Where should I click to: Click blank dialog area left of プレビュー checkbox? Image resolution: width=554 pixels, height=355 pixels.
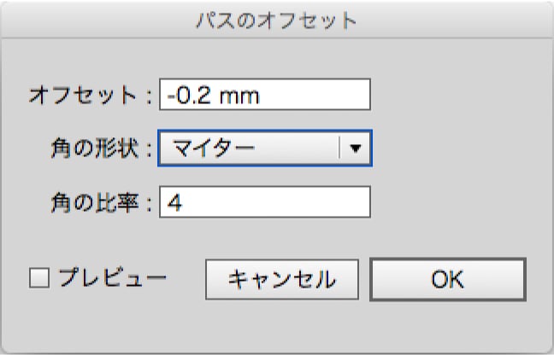coord(17,278)
